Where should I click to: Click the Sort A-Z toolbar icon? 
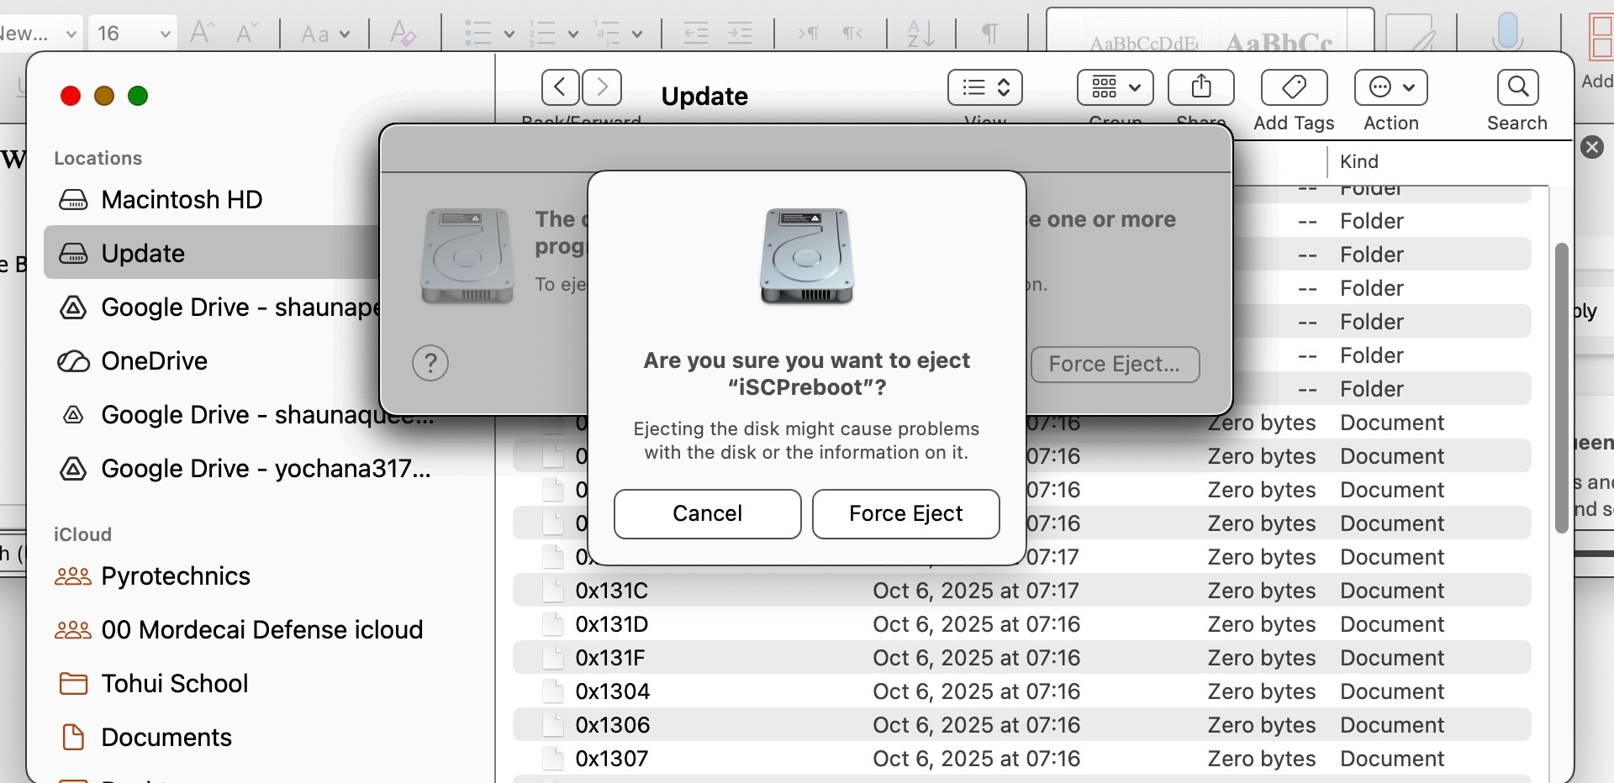pos(920,34)
